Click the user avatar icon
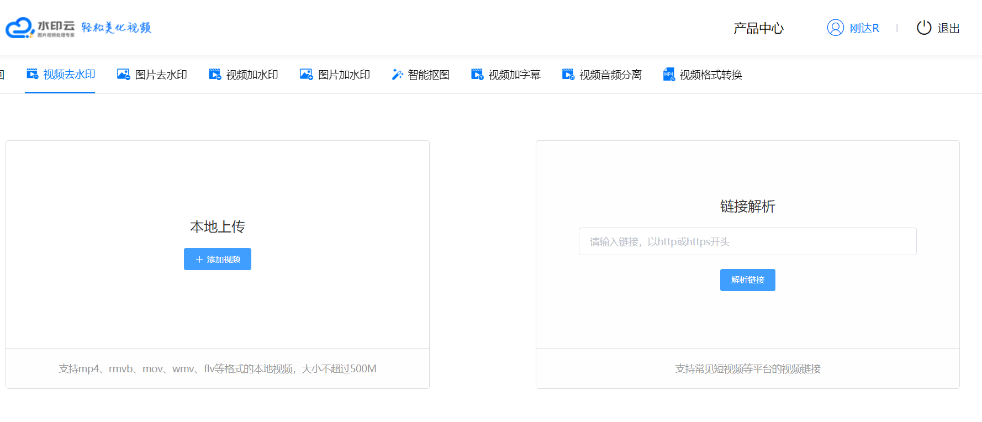This screenshot has width=982, height=422. point(835,28)
